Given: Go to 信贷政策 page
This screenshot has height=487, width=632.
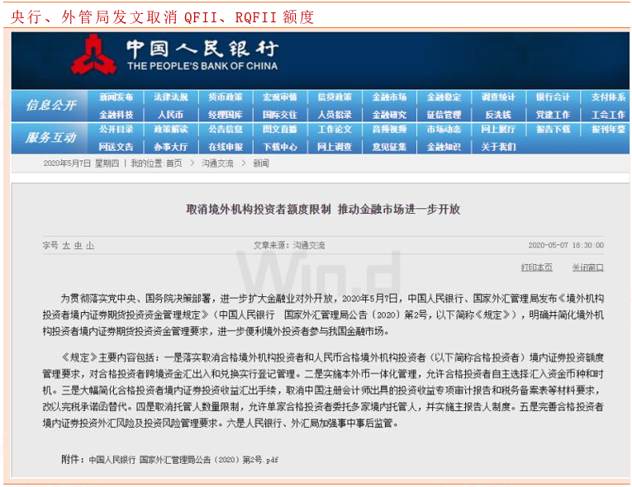Looking at the screenshot, I should [335, 97].
